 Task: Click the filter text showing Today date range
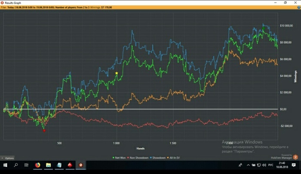coord(31,7)
